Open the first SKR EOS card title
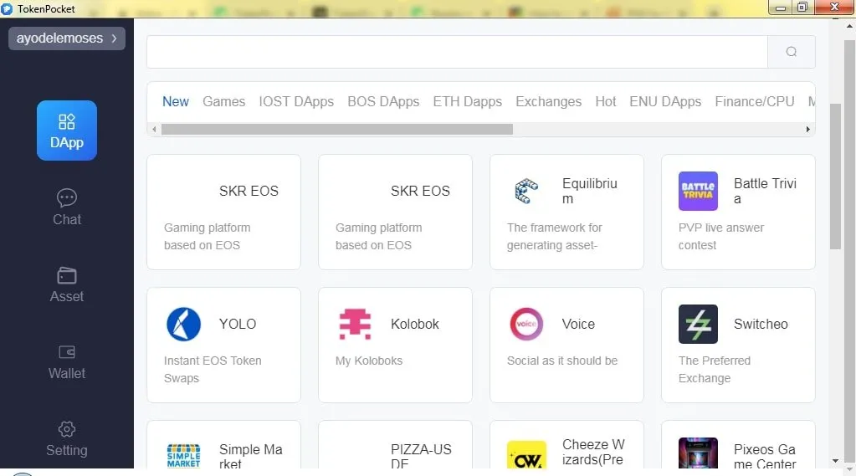856x476 pixels. coord(249,191)
